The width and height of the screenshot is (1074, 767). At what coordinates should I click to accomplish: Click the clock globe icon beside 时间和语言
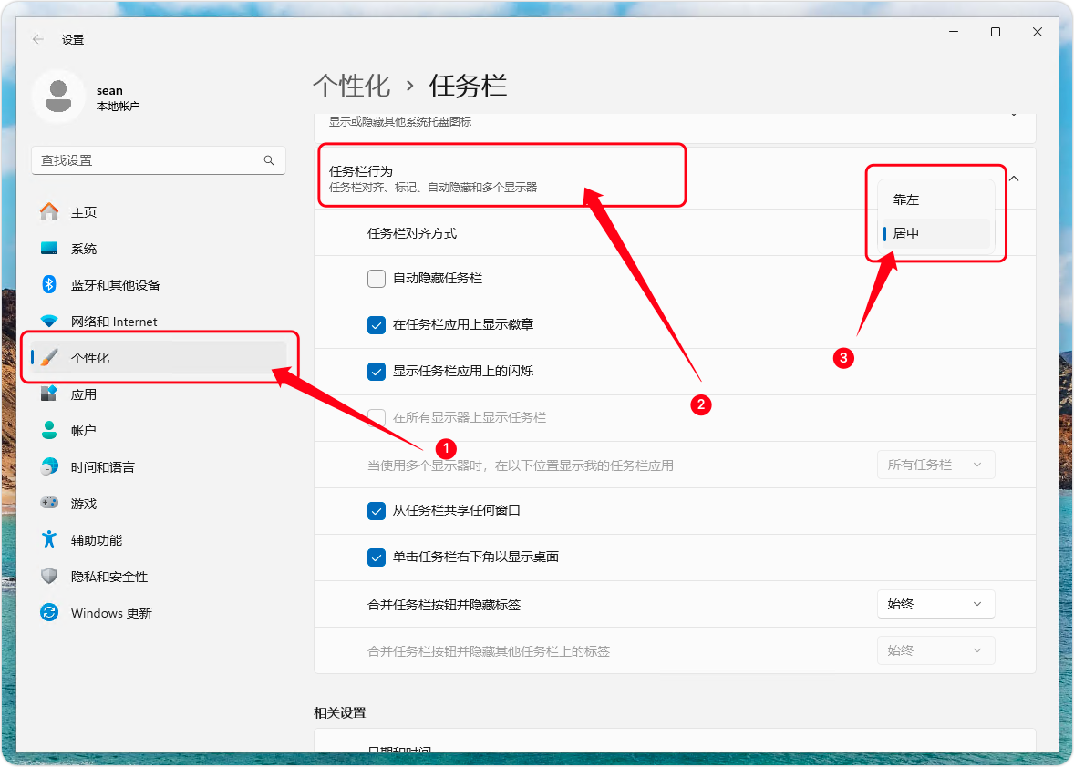point(49,466)
